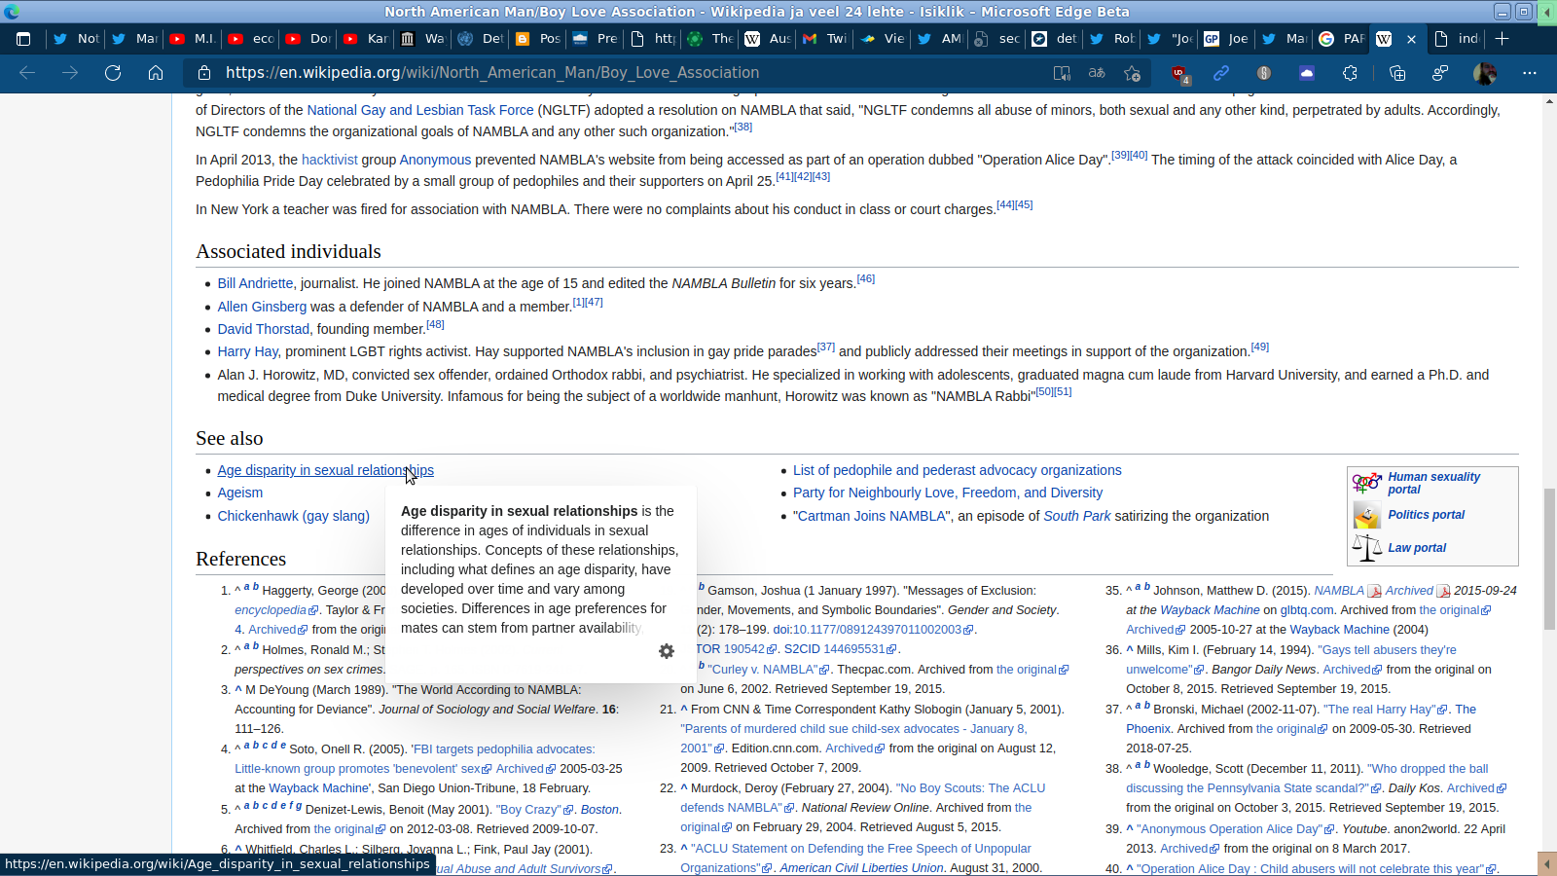
Task: Jump to citation 38
Action: tap(743, 127)
